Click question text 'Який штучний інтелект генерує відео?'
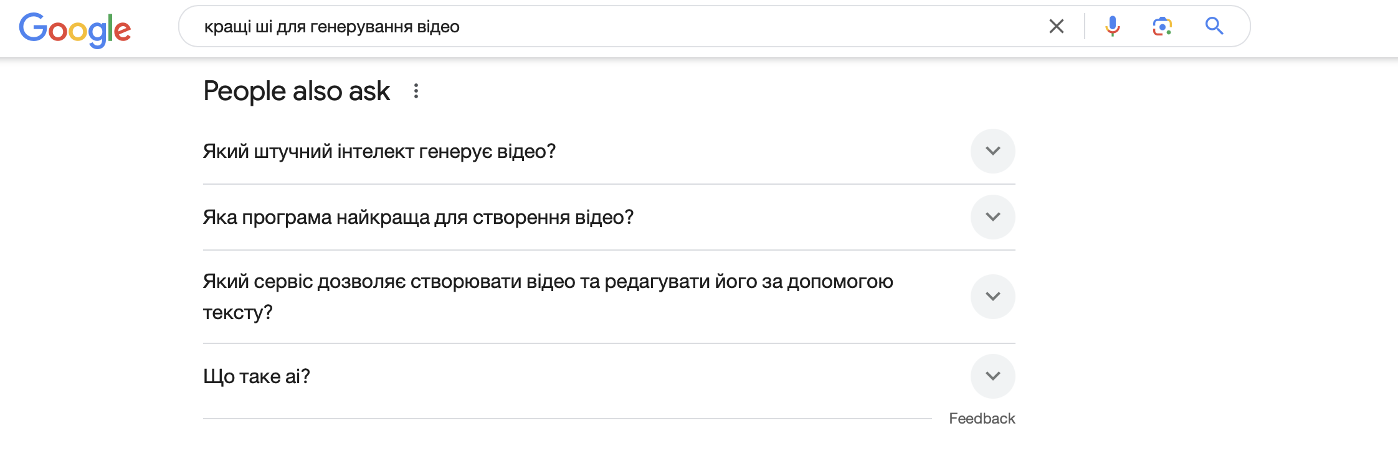The width and height of the screenshot is (1398, 464). (379, 152)
